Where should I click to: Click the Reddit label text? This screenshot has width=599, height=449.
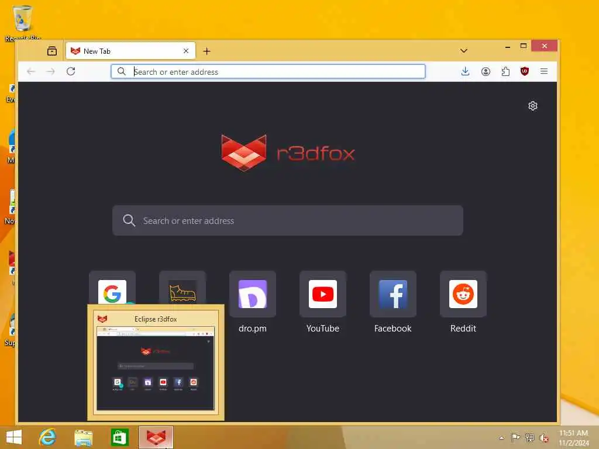[463, 329]
